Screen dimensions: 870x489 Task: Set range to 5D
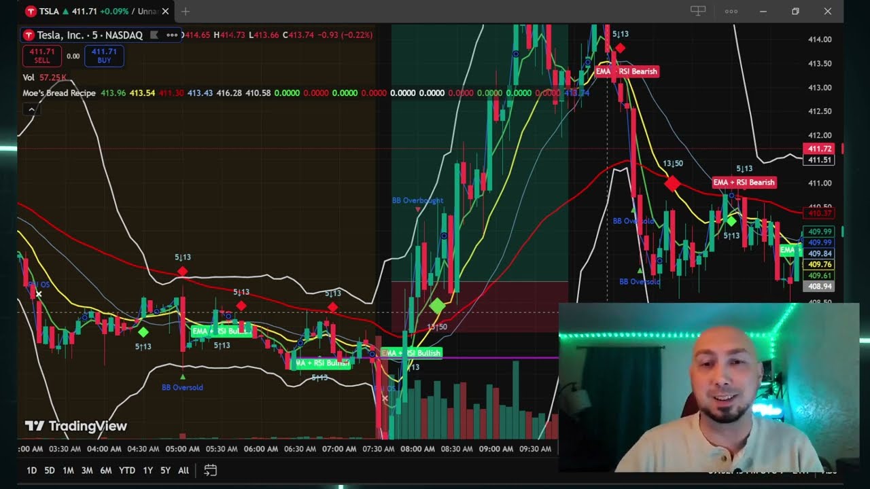(50, 471)
